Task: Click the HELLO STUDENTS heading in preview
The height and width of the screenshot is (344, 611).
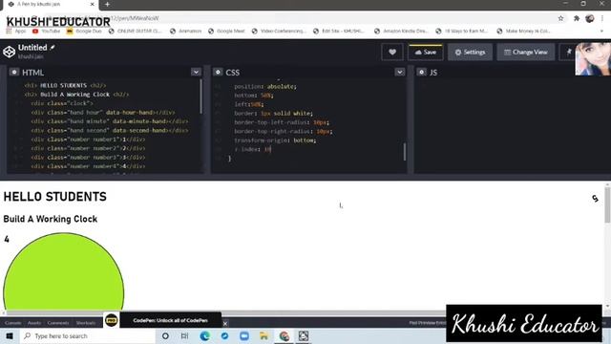Action: (x=55, y=197)
